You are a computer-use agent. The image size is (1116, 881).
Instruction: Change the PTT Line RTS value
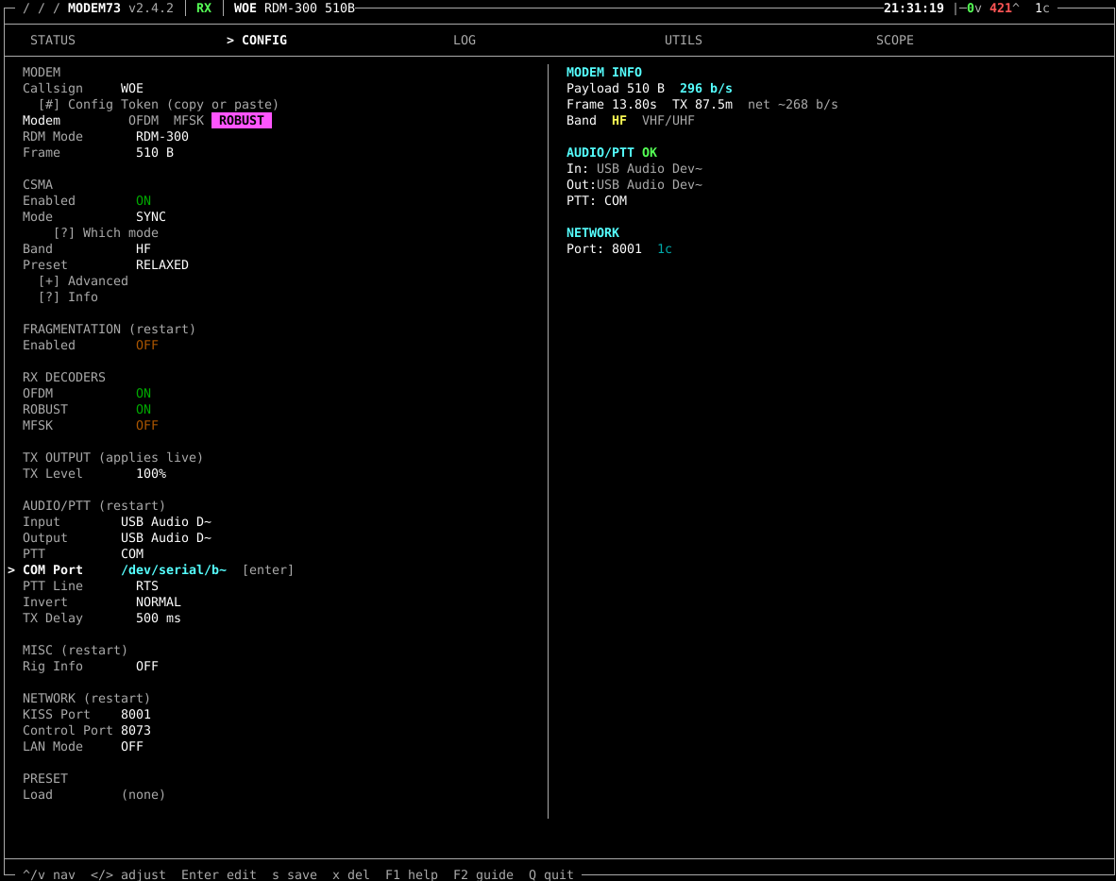[x=147, y=586]
